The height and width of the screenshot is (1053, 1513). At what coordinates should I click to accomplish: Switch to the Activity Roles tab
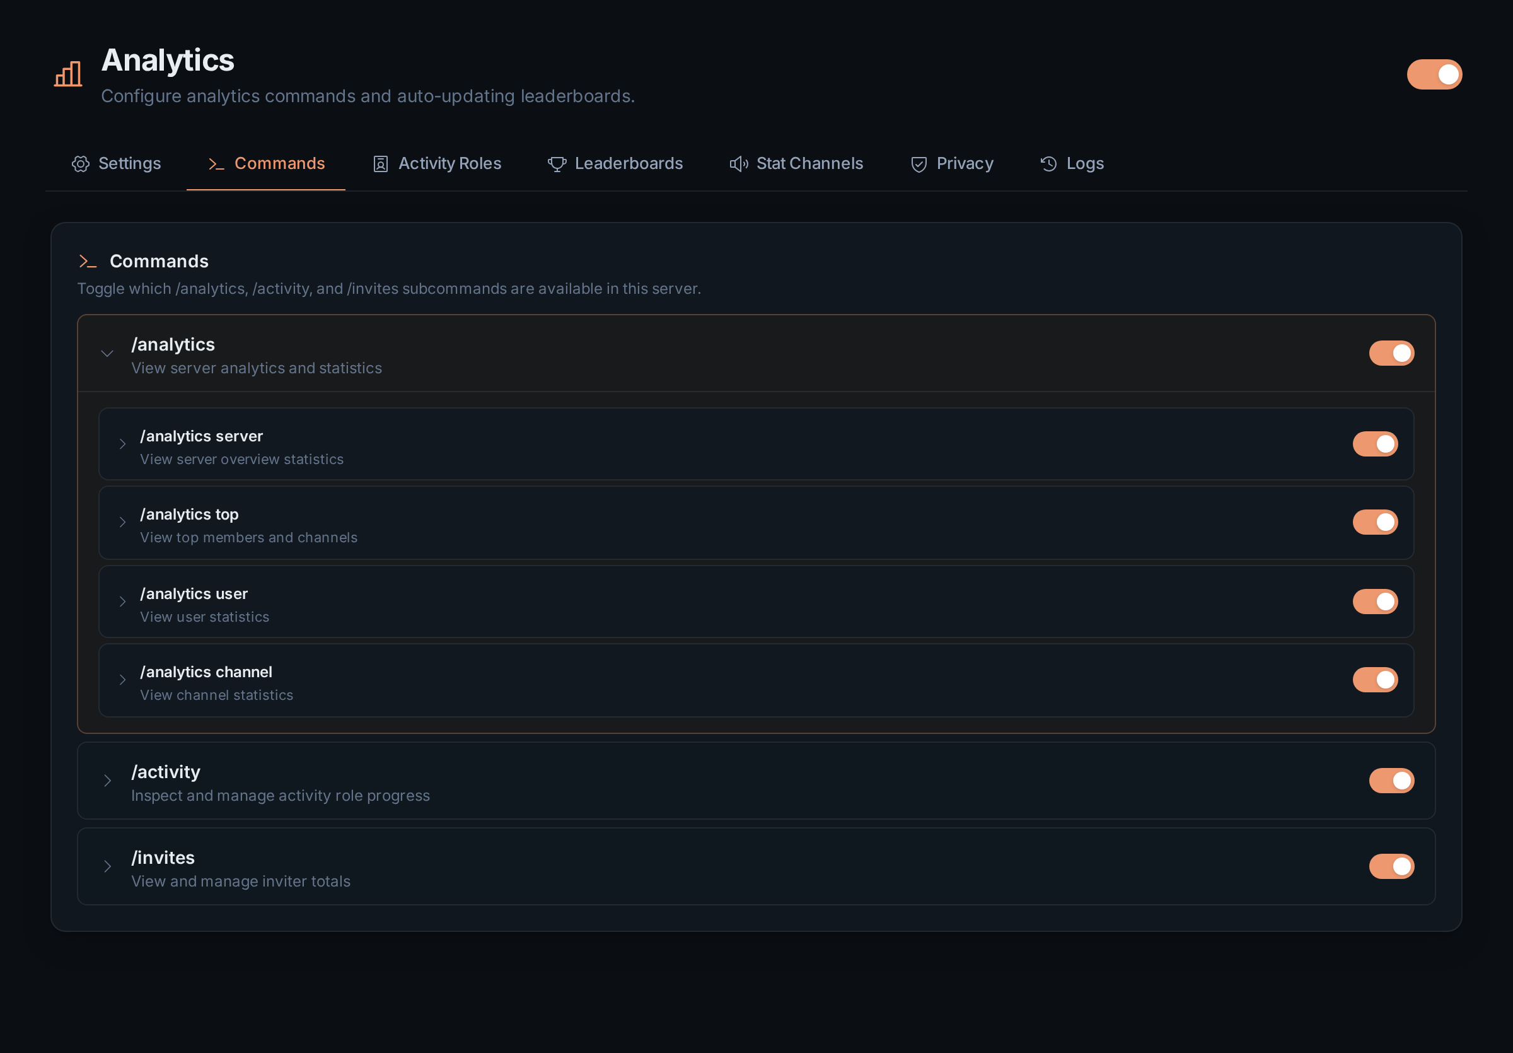click(x=436, y=164)
